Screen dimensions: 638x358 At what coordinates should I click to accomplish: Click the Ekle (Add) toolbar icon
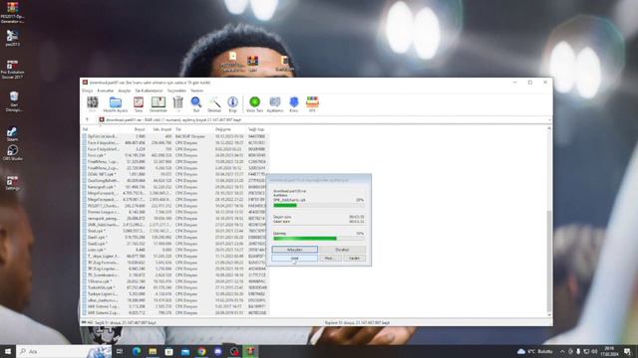click(93, 104)
